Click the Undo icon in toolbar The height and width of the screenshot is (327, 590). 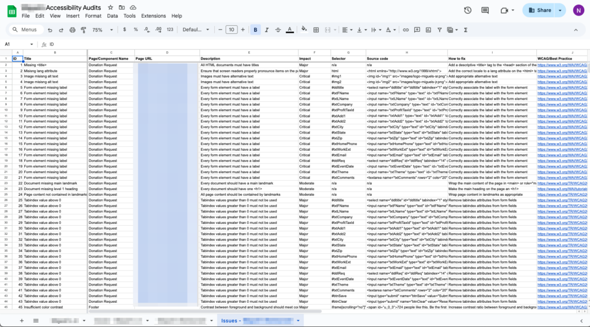[x=51, y=29]
